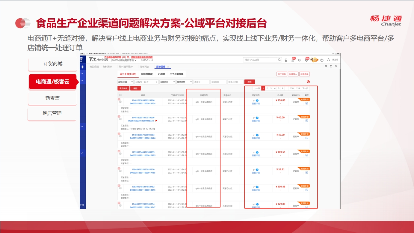This screenshot has width=414, height=233.
Task: Tick checkbox for order 1794697035227910270
Action: (x=120, y=171)
